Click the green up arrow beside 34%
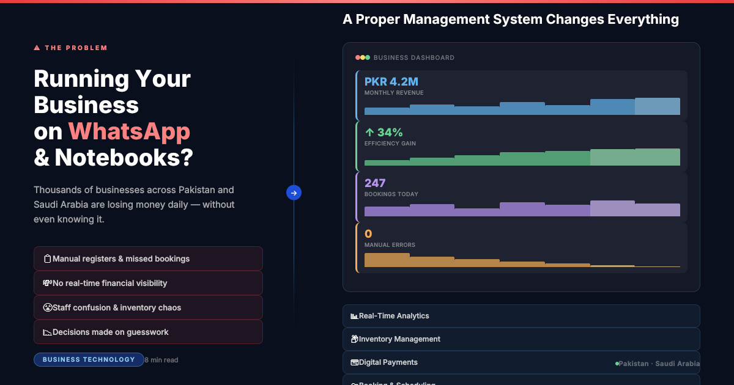The height and width of the screenshot is (385, 734). [x=369, y=132]
